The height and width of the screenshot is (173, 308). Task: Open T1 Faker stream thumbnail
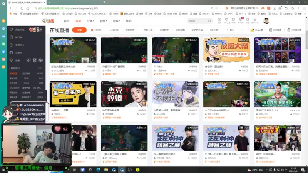(175, 50)
